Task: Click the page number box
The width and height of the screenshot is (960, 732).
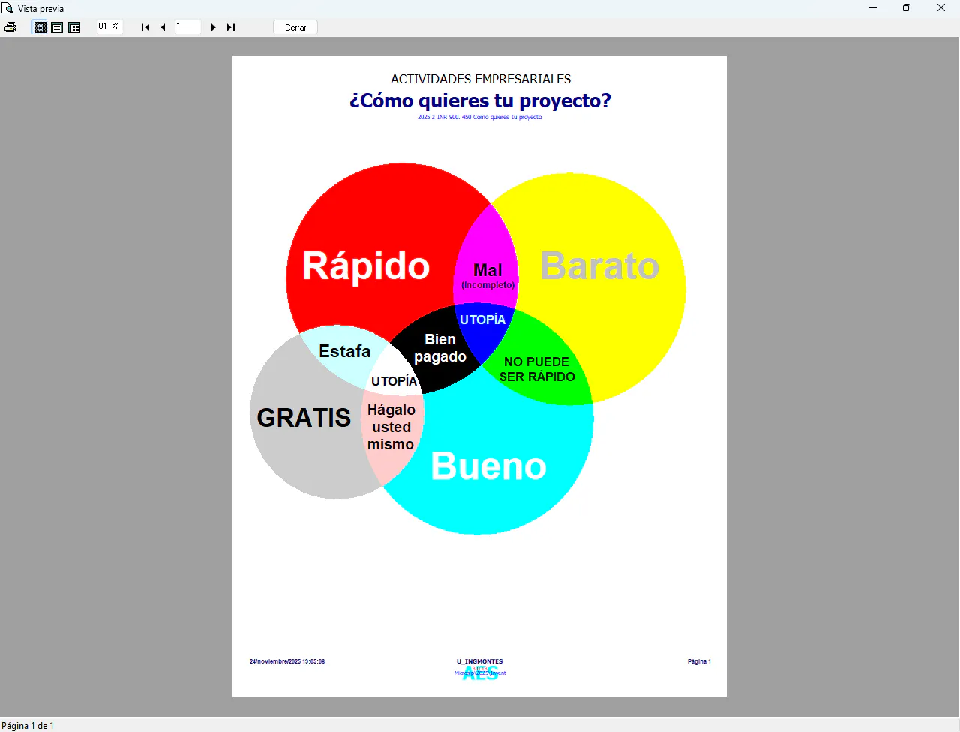Action: click(187, 26)
